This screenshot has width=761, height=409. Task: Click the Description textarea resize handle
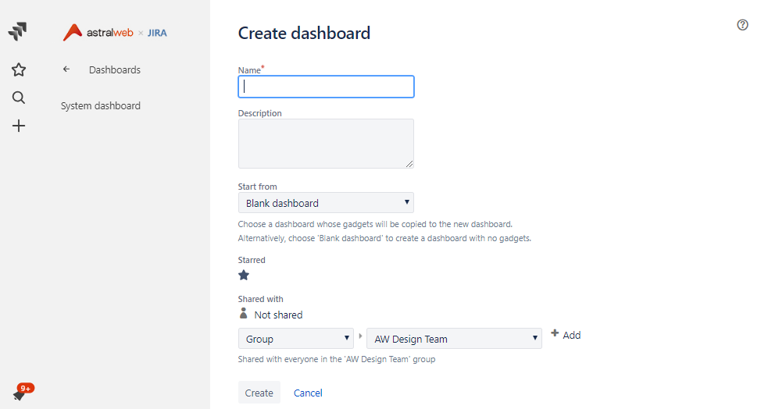[x=409, y=164]
